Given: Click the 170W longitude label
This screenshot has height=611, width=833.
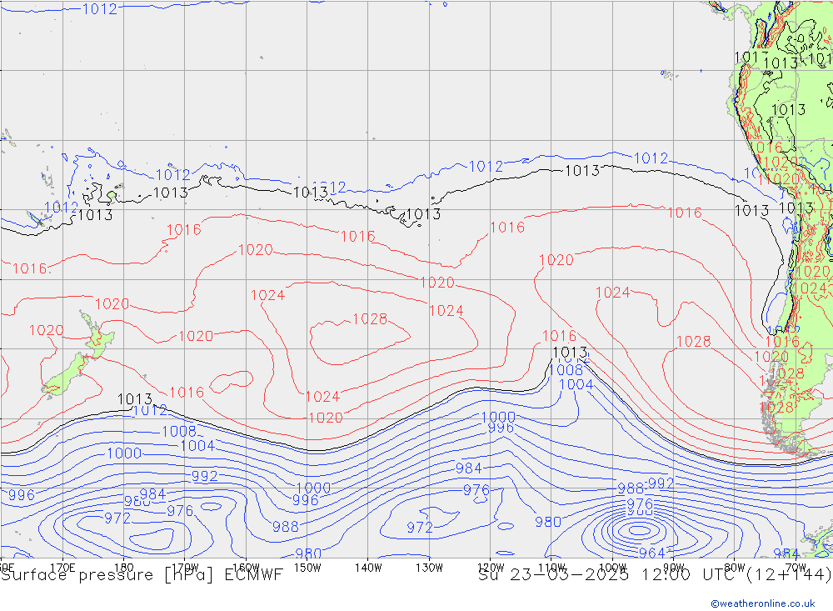Looking at the screenshot, I should [x=186, y=568].
